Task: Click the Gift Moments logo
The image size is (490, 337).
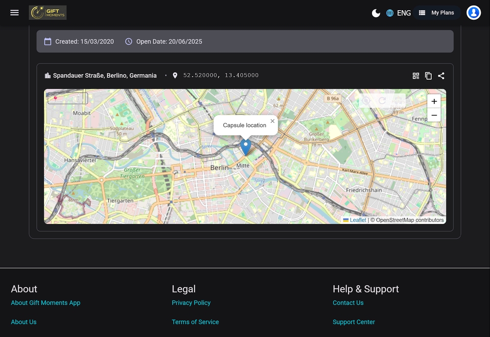Action: 48,13
